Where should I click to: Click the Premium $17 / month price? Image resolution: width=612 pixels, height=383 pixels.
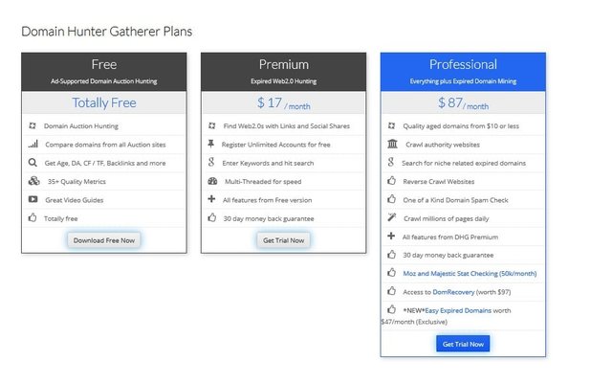tap(283, 103)
